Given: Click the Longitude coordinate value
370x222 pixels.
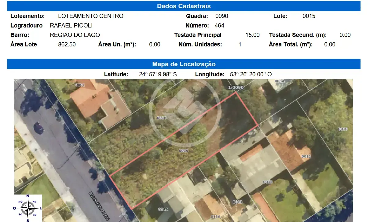Looking at the screenshot, I should click(x=251, y=74).
